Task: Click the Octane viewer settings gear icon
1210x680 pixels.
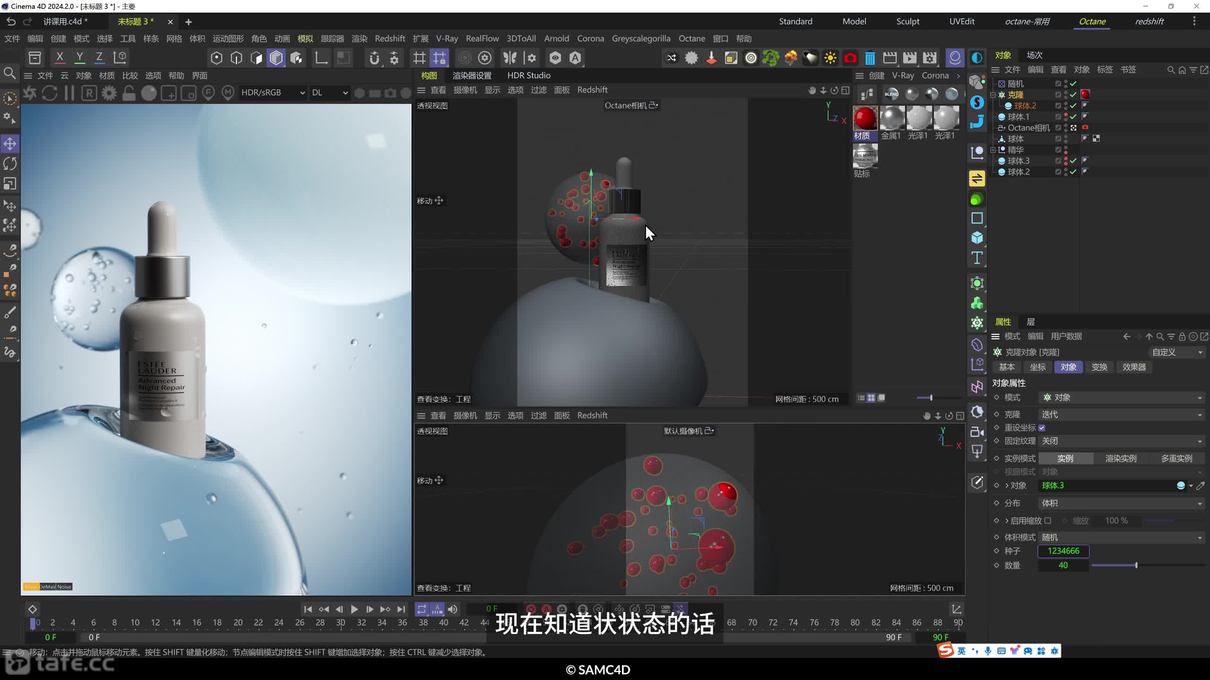Action: click(x=109, y=93)
